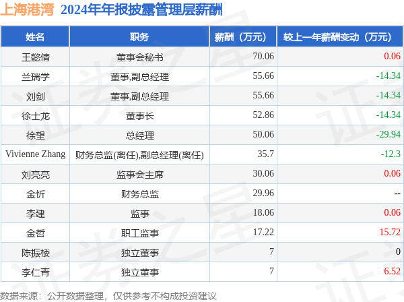
Task: Select the name cell 陈振楼
Action: click(x=36, y=253)
